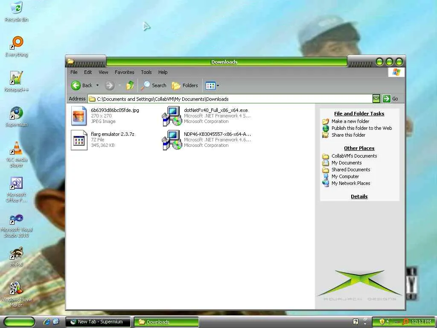Open the Favorites menu
This screenshot has height=328, width=437.
[x=124, y=72]
